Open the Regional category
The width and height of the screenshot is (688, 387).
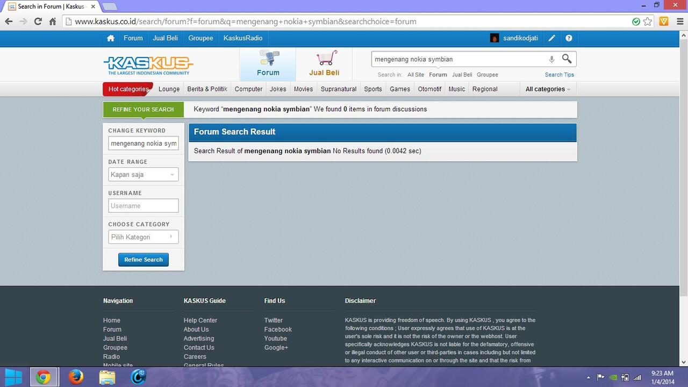pos(485,89)
